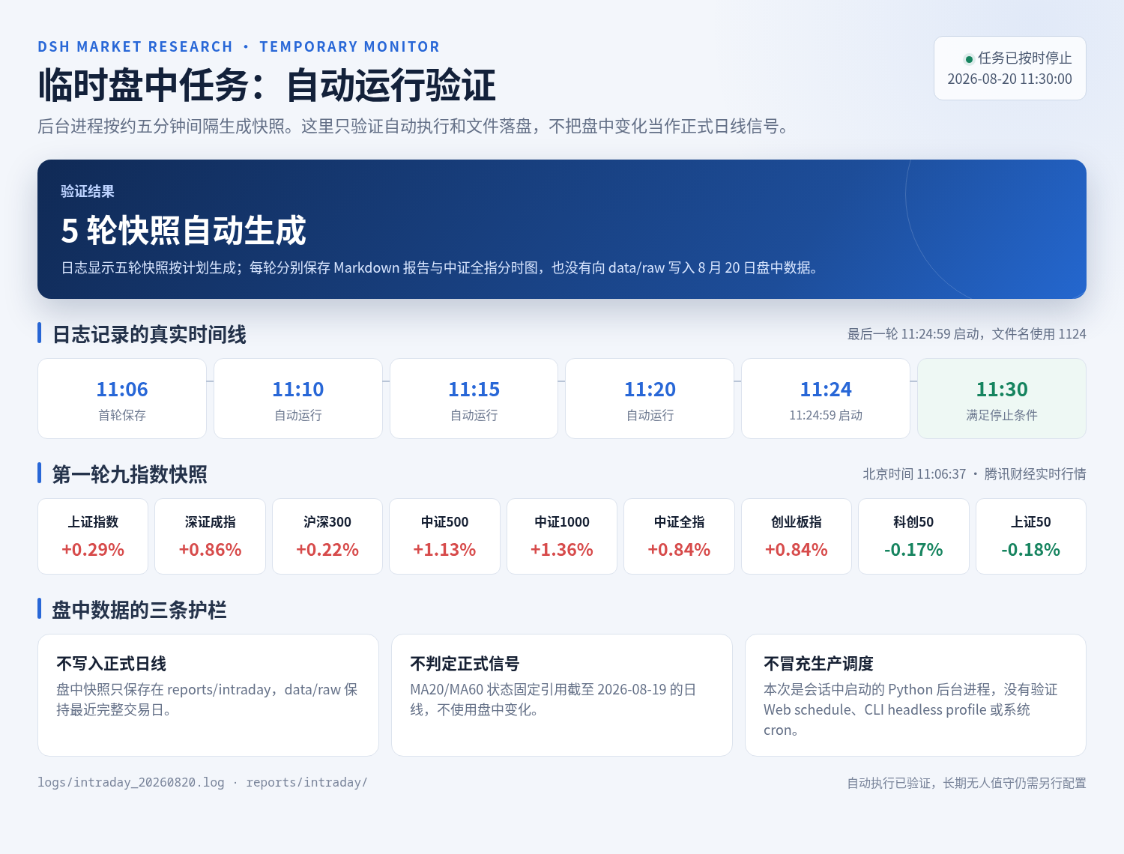Viewport: 1124px width, 854px height.
Task: Click 第一轮九指数快照 section heading
Action: pos(130,474)
